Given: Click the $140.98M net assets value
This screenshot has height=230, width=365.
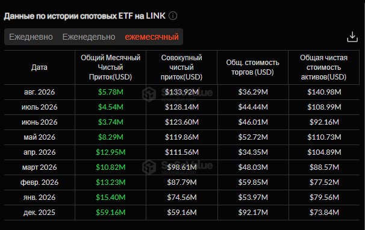Looking at the screenshot, I should pos(324,92).
